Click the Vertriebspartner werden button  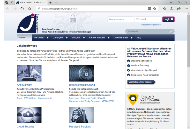[141, 82]
